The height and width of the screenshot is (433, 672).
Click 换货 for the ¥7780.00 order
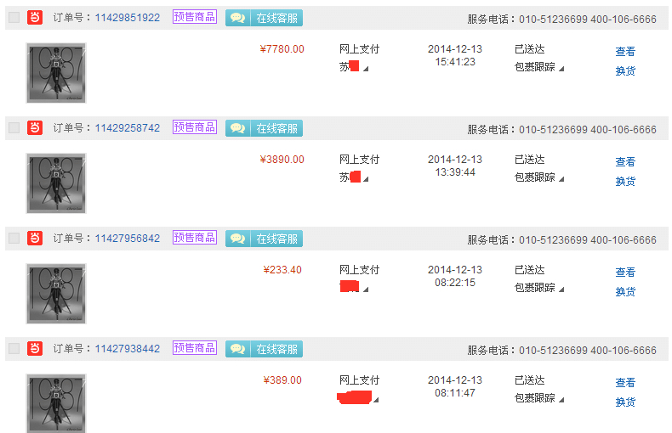(625, 71)
